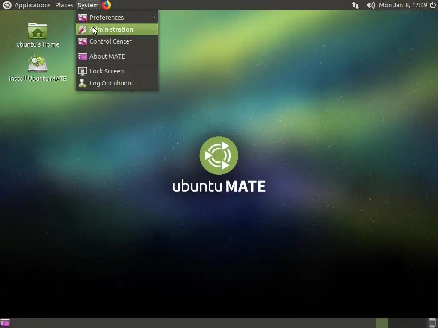Open the Places menu

tap(64, 5)
